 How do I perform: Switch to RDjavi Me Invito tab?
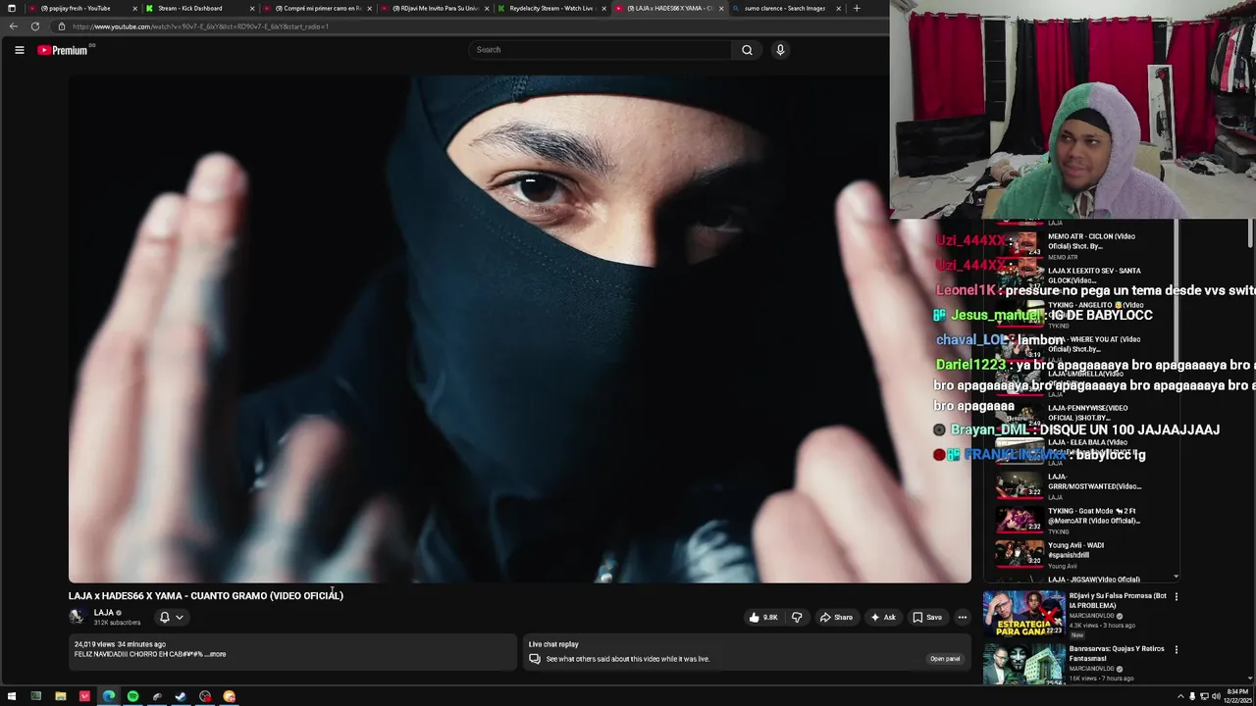point(435,8)
